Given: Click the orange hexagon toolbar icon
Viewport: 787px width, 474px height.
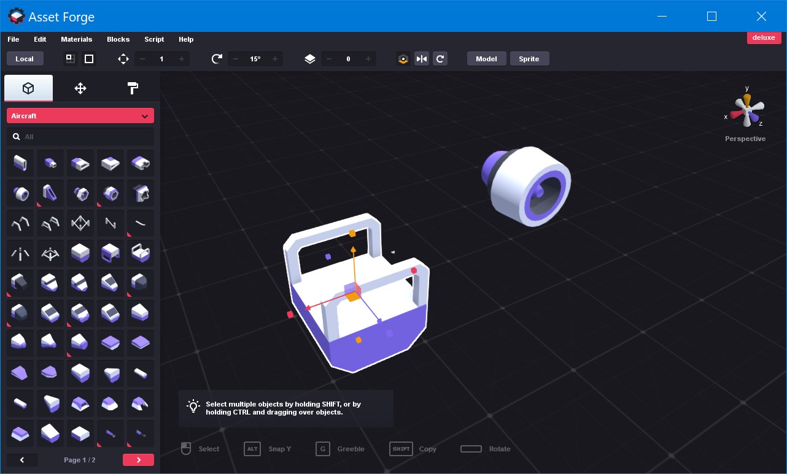Looking at the screenshot, I should 403,59.
